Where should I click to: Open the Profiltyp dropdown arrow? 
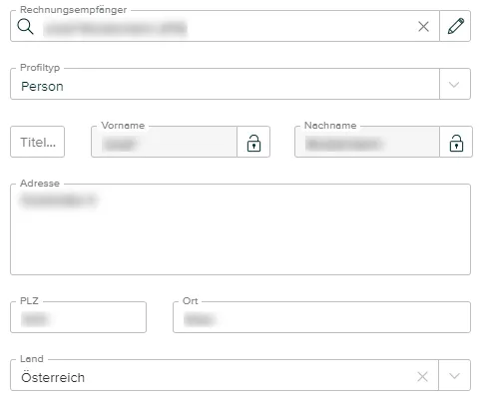[454, 84]
